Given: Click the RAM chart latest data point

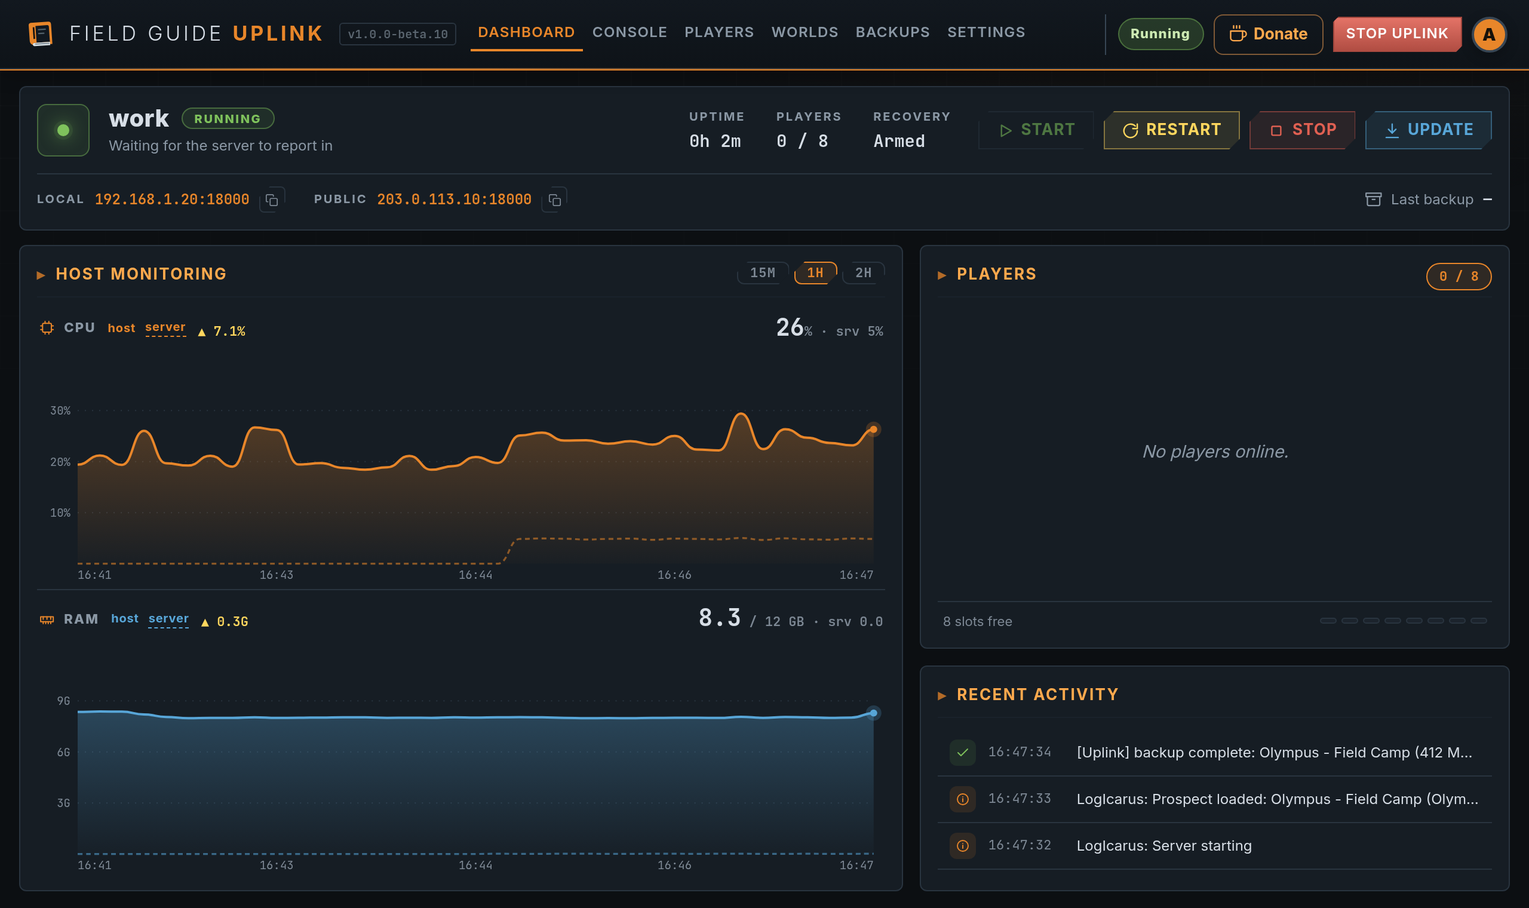Looking at the screenshot, I should coord(873,713).
